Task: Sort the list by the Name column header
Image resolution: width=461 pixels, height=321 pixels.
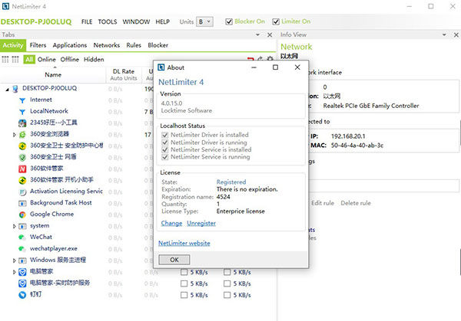Action: 53,74
